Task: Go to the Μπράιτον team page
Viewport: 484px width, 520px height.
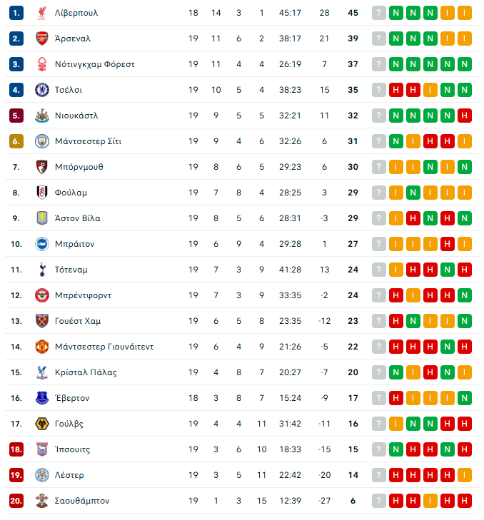Action: tap(74, 244)
